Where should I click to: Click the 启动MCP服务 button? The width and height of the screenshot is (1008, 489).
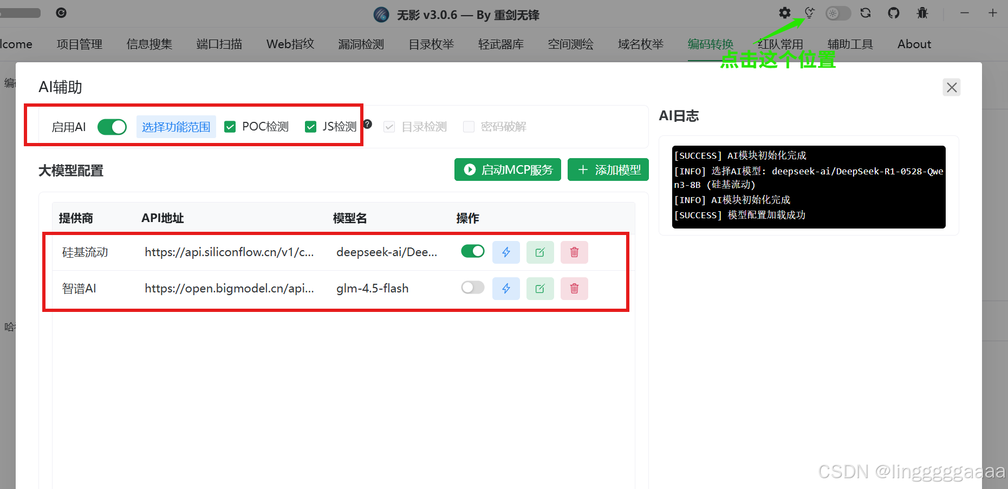[x=507, y=169]
